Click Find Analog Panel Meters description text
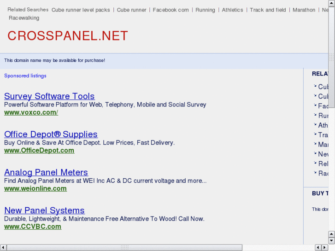335x251 pixels. coord(106,181)
